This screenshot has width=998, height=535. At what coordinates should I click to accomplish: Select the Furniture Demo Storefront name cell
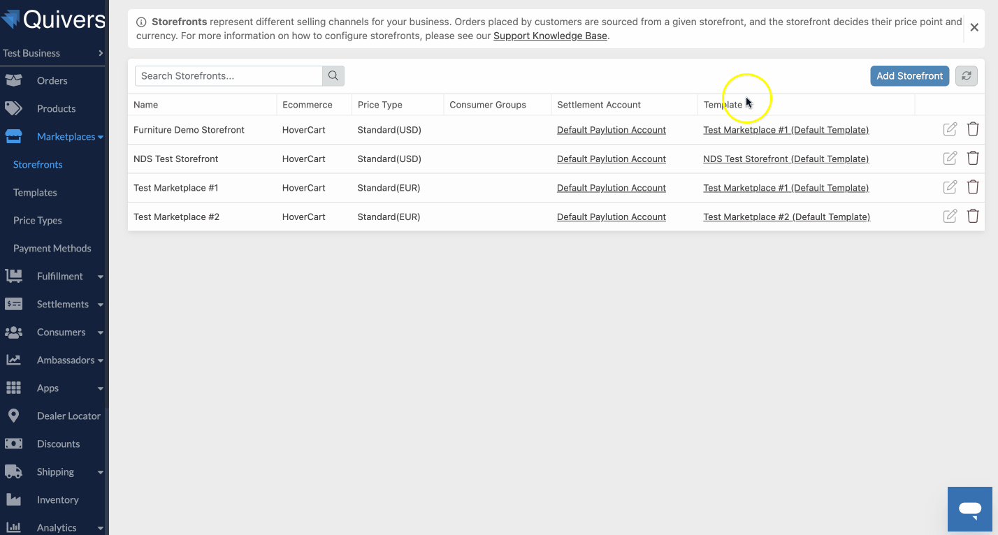click(189, 130)
